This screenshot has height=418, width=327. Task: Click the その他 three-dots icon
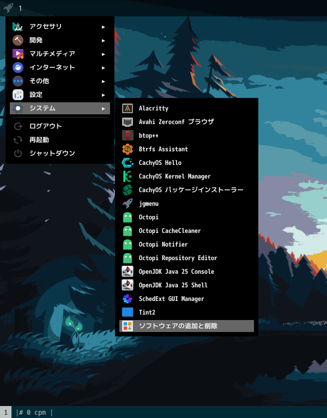pyautogui.click(x=18, y=81)
